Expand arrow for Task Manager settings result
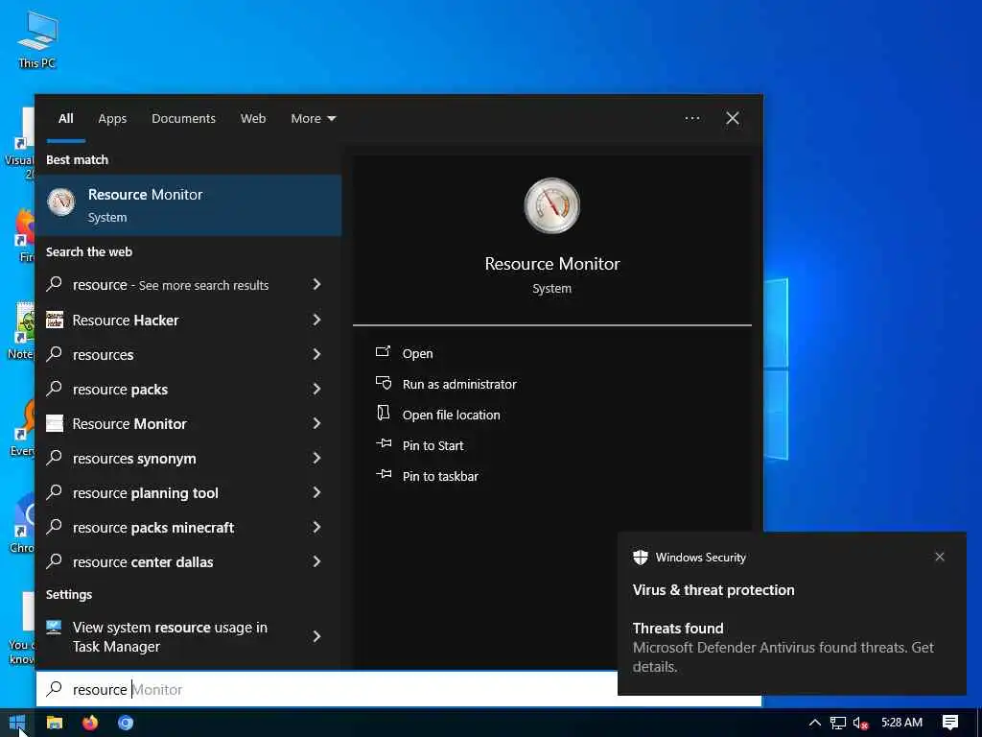The width and height of the screenshot is (982, 737). [x=316, y=637]
